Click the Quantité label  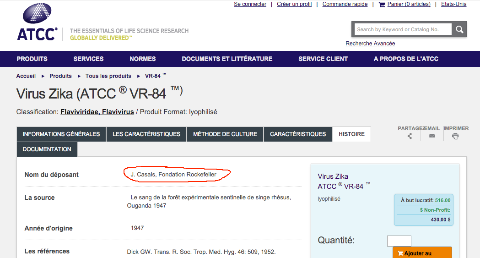pos(336,240)
